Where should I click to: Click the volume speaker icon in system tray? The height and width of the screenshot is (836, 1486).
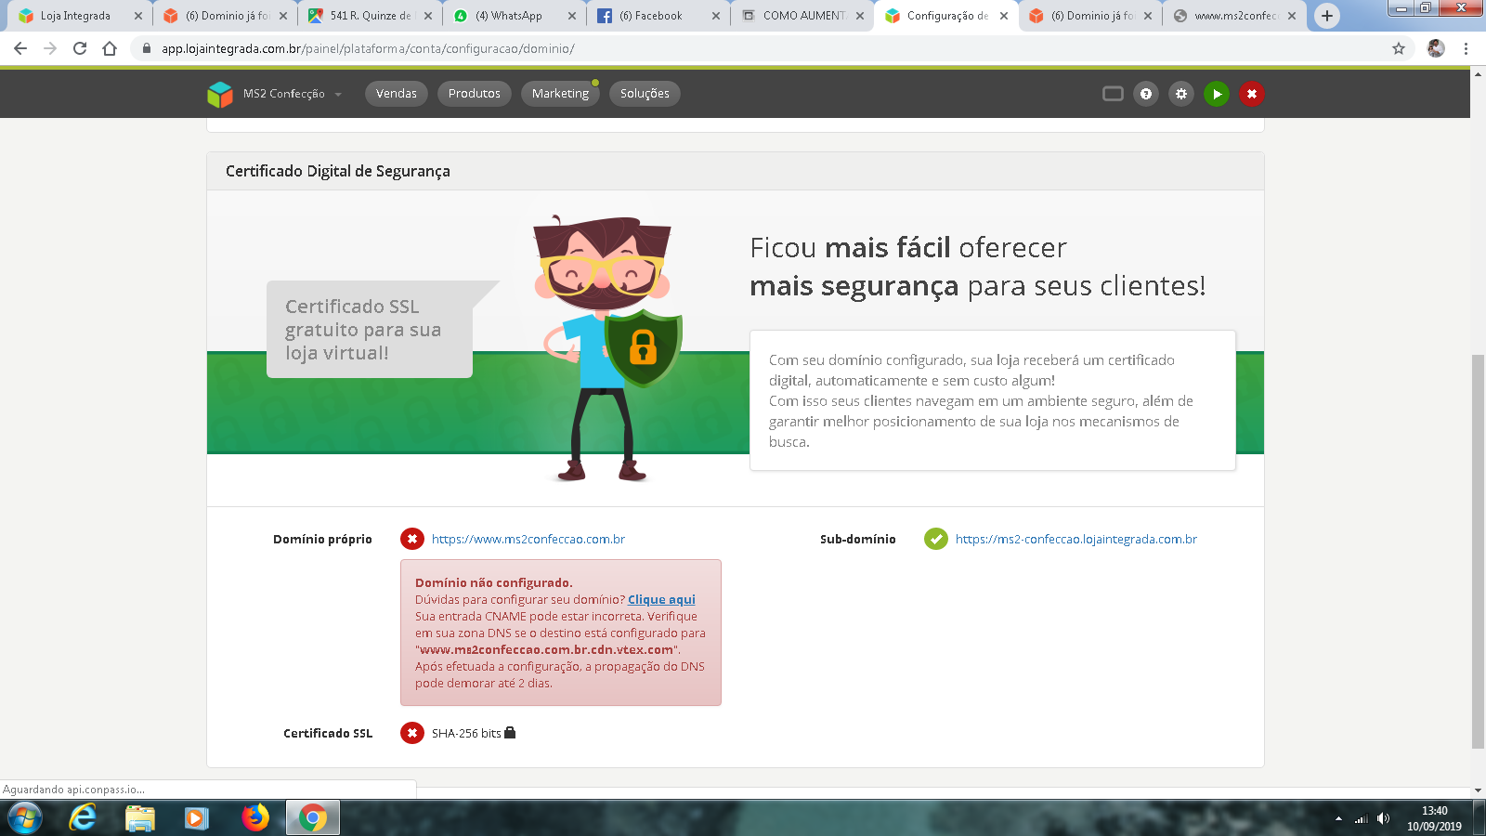click(x=1383, y=818)
